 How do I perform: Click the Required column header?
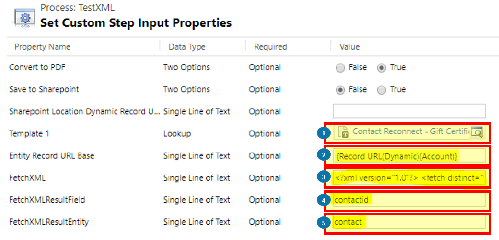270,47
